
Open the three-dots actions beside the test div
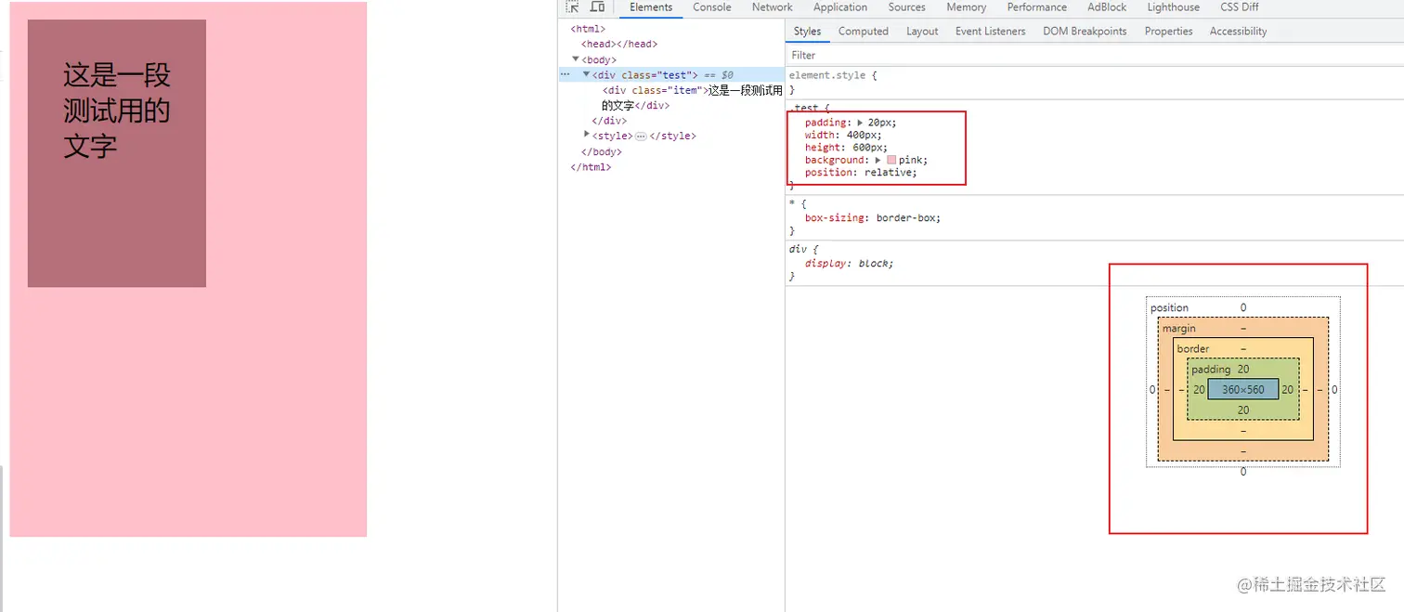(565, 74)
